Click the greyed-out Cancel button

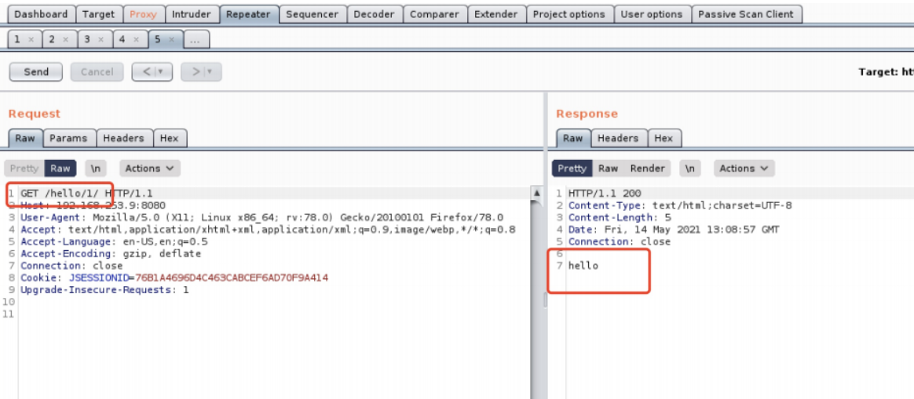pos(97,71)
